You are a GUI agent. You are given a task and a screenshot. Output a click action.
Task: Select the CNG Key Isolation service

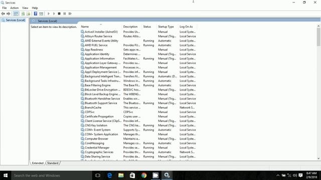(138, 125)
